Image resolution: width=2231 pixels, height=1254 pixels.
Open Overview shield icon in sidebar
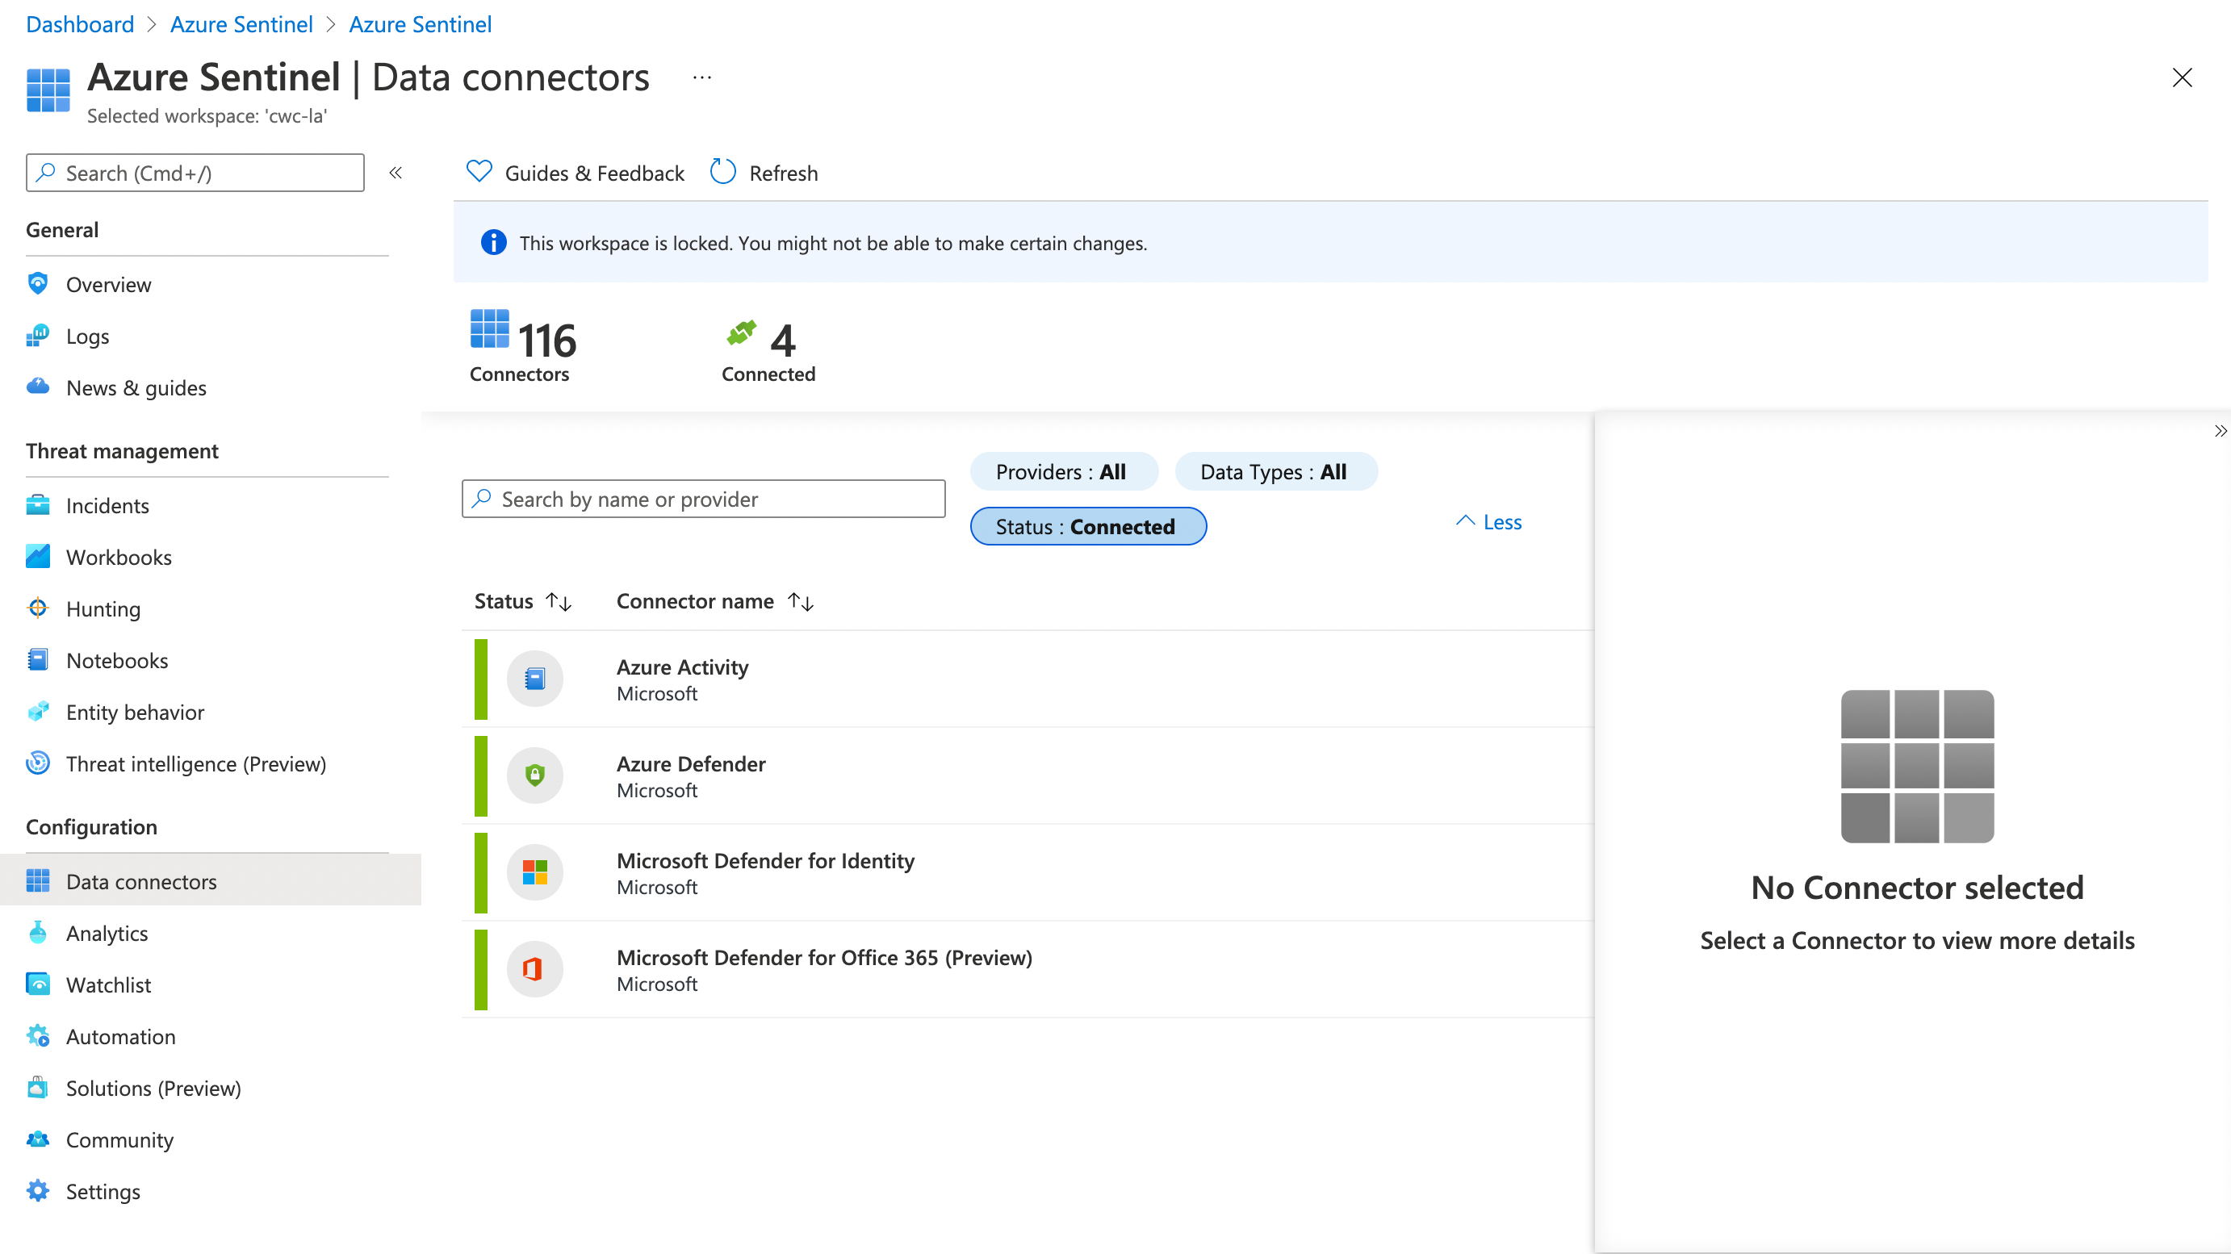[x=38, y=284]
